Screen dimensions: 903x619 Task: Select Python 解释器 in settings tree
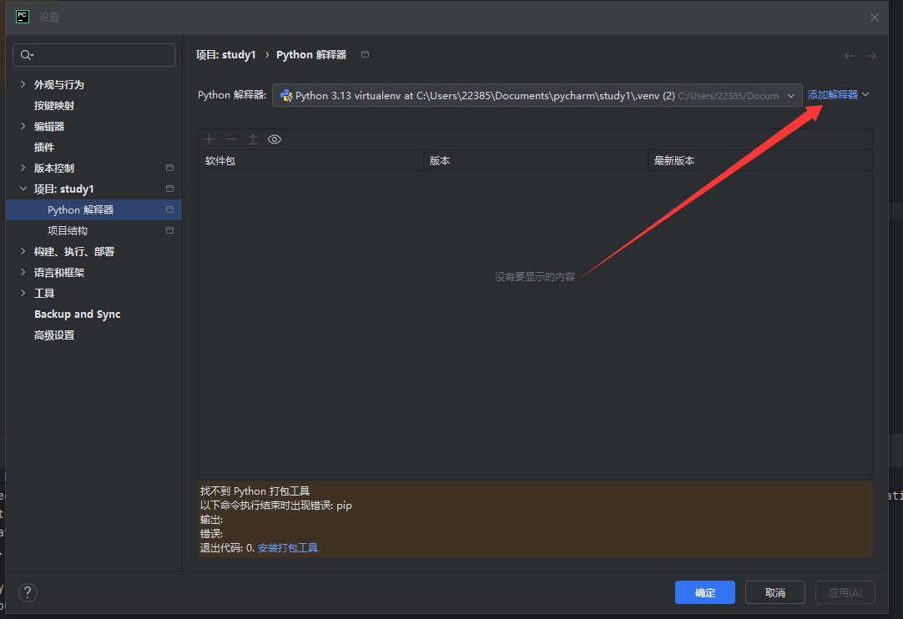coord(93,209)
